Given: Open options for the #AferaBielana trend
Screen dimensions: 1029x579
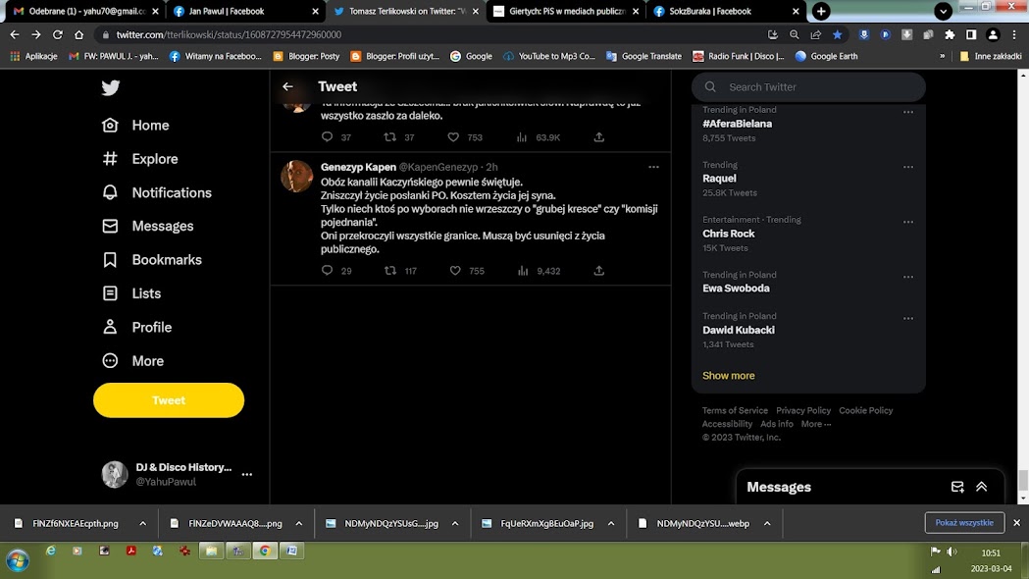Looking at the screenshot, I should [908, 112].
